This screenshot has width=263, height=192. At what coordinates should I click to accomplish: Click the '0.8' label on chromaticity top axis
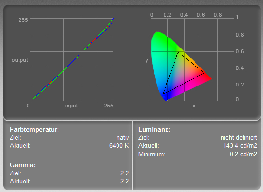pos(218,15)
